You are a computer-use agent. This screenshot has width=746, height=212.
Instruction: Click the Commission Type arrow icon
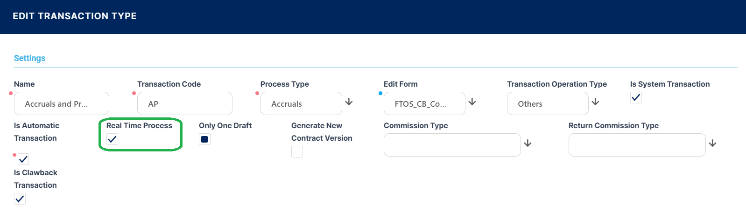click(x=528, y=144)
